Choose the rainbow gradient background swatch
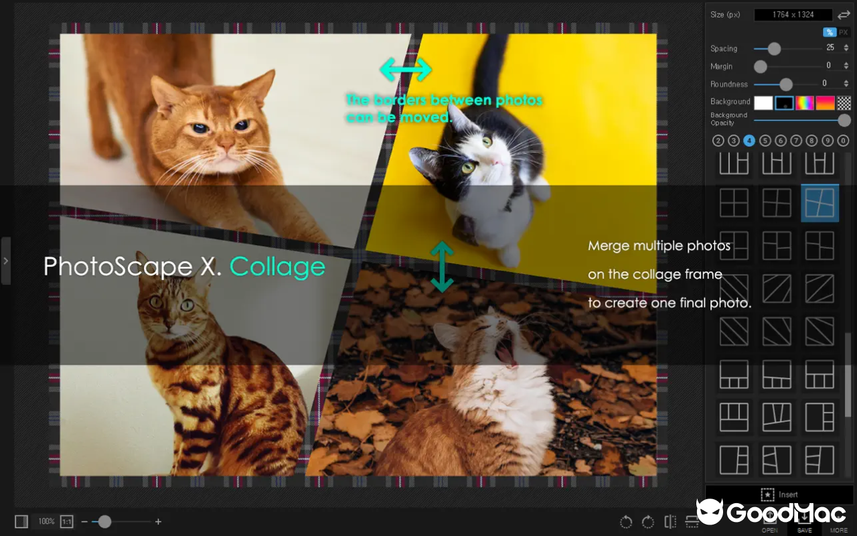The width and height of the screenshot is (857, 536). pyautogui.click(x=805, y=103)
